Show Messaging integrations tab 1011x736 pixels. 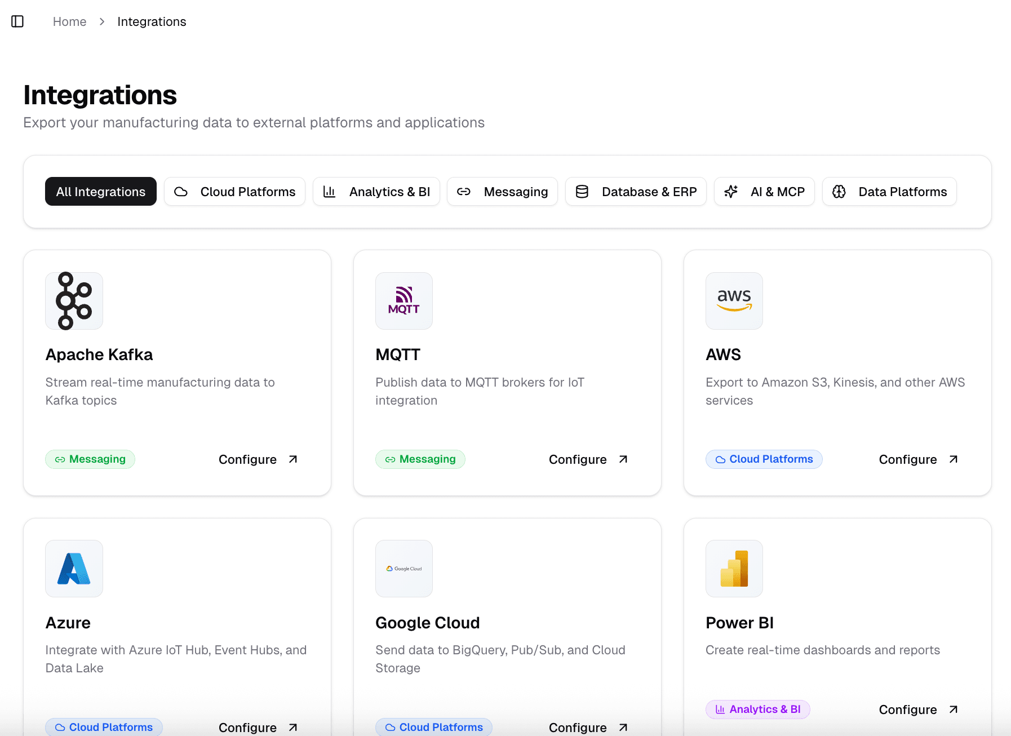pos(502,192)
